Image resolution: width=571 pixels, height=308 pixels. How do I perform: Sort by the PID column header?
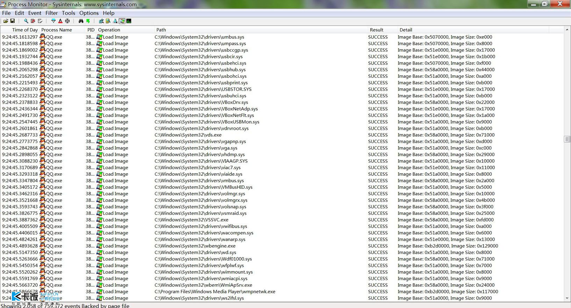click(x=91, y=30)
